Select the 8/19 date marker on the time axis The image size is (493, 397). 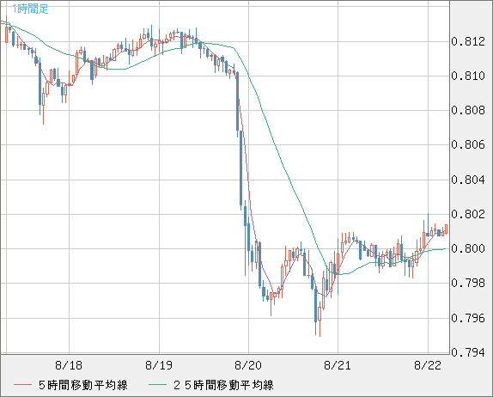click(x=159, y=365)
